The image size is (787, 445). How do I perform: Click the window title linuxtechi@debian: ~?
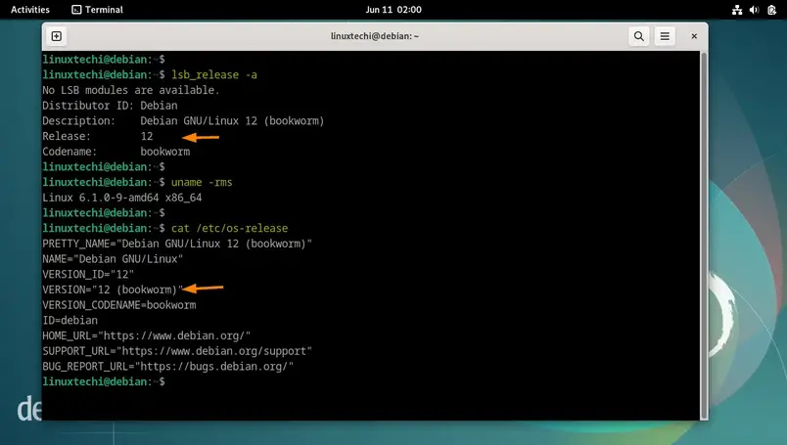click(x=375, y=36)
